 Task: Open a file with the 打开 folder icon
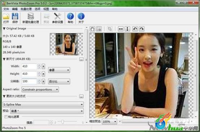tap(6, 18)
